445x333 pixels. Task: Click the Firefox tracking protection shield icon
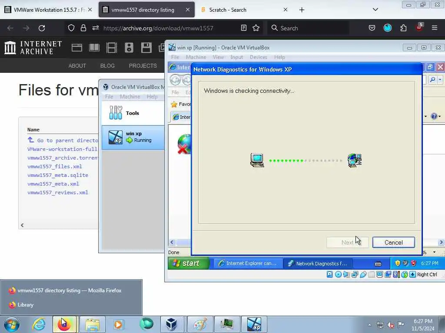(71, 28)
